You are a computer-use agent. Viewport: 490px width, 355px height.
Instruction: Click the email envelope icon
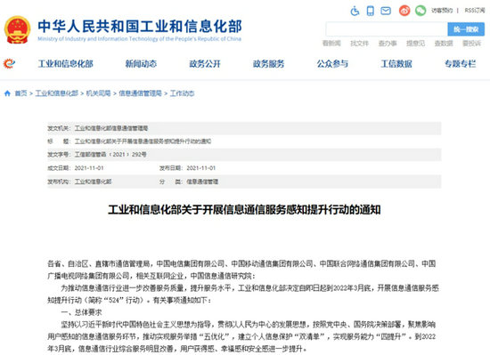tap(386, 11)
